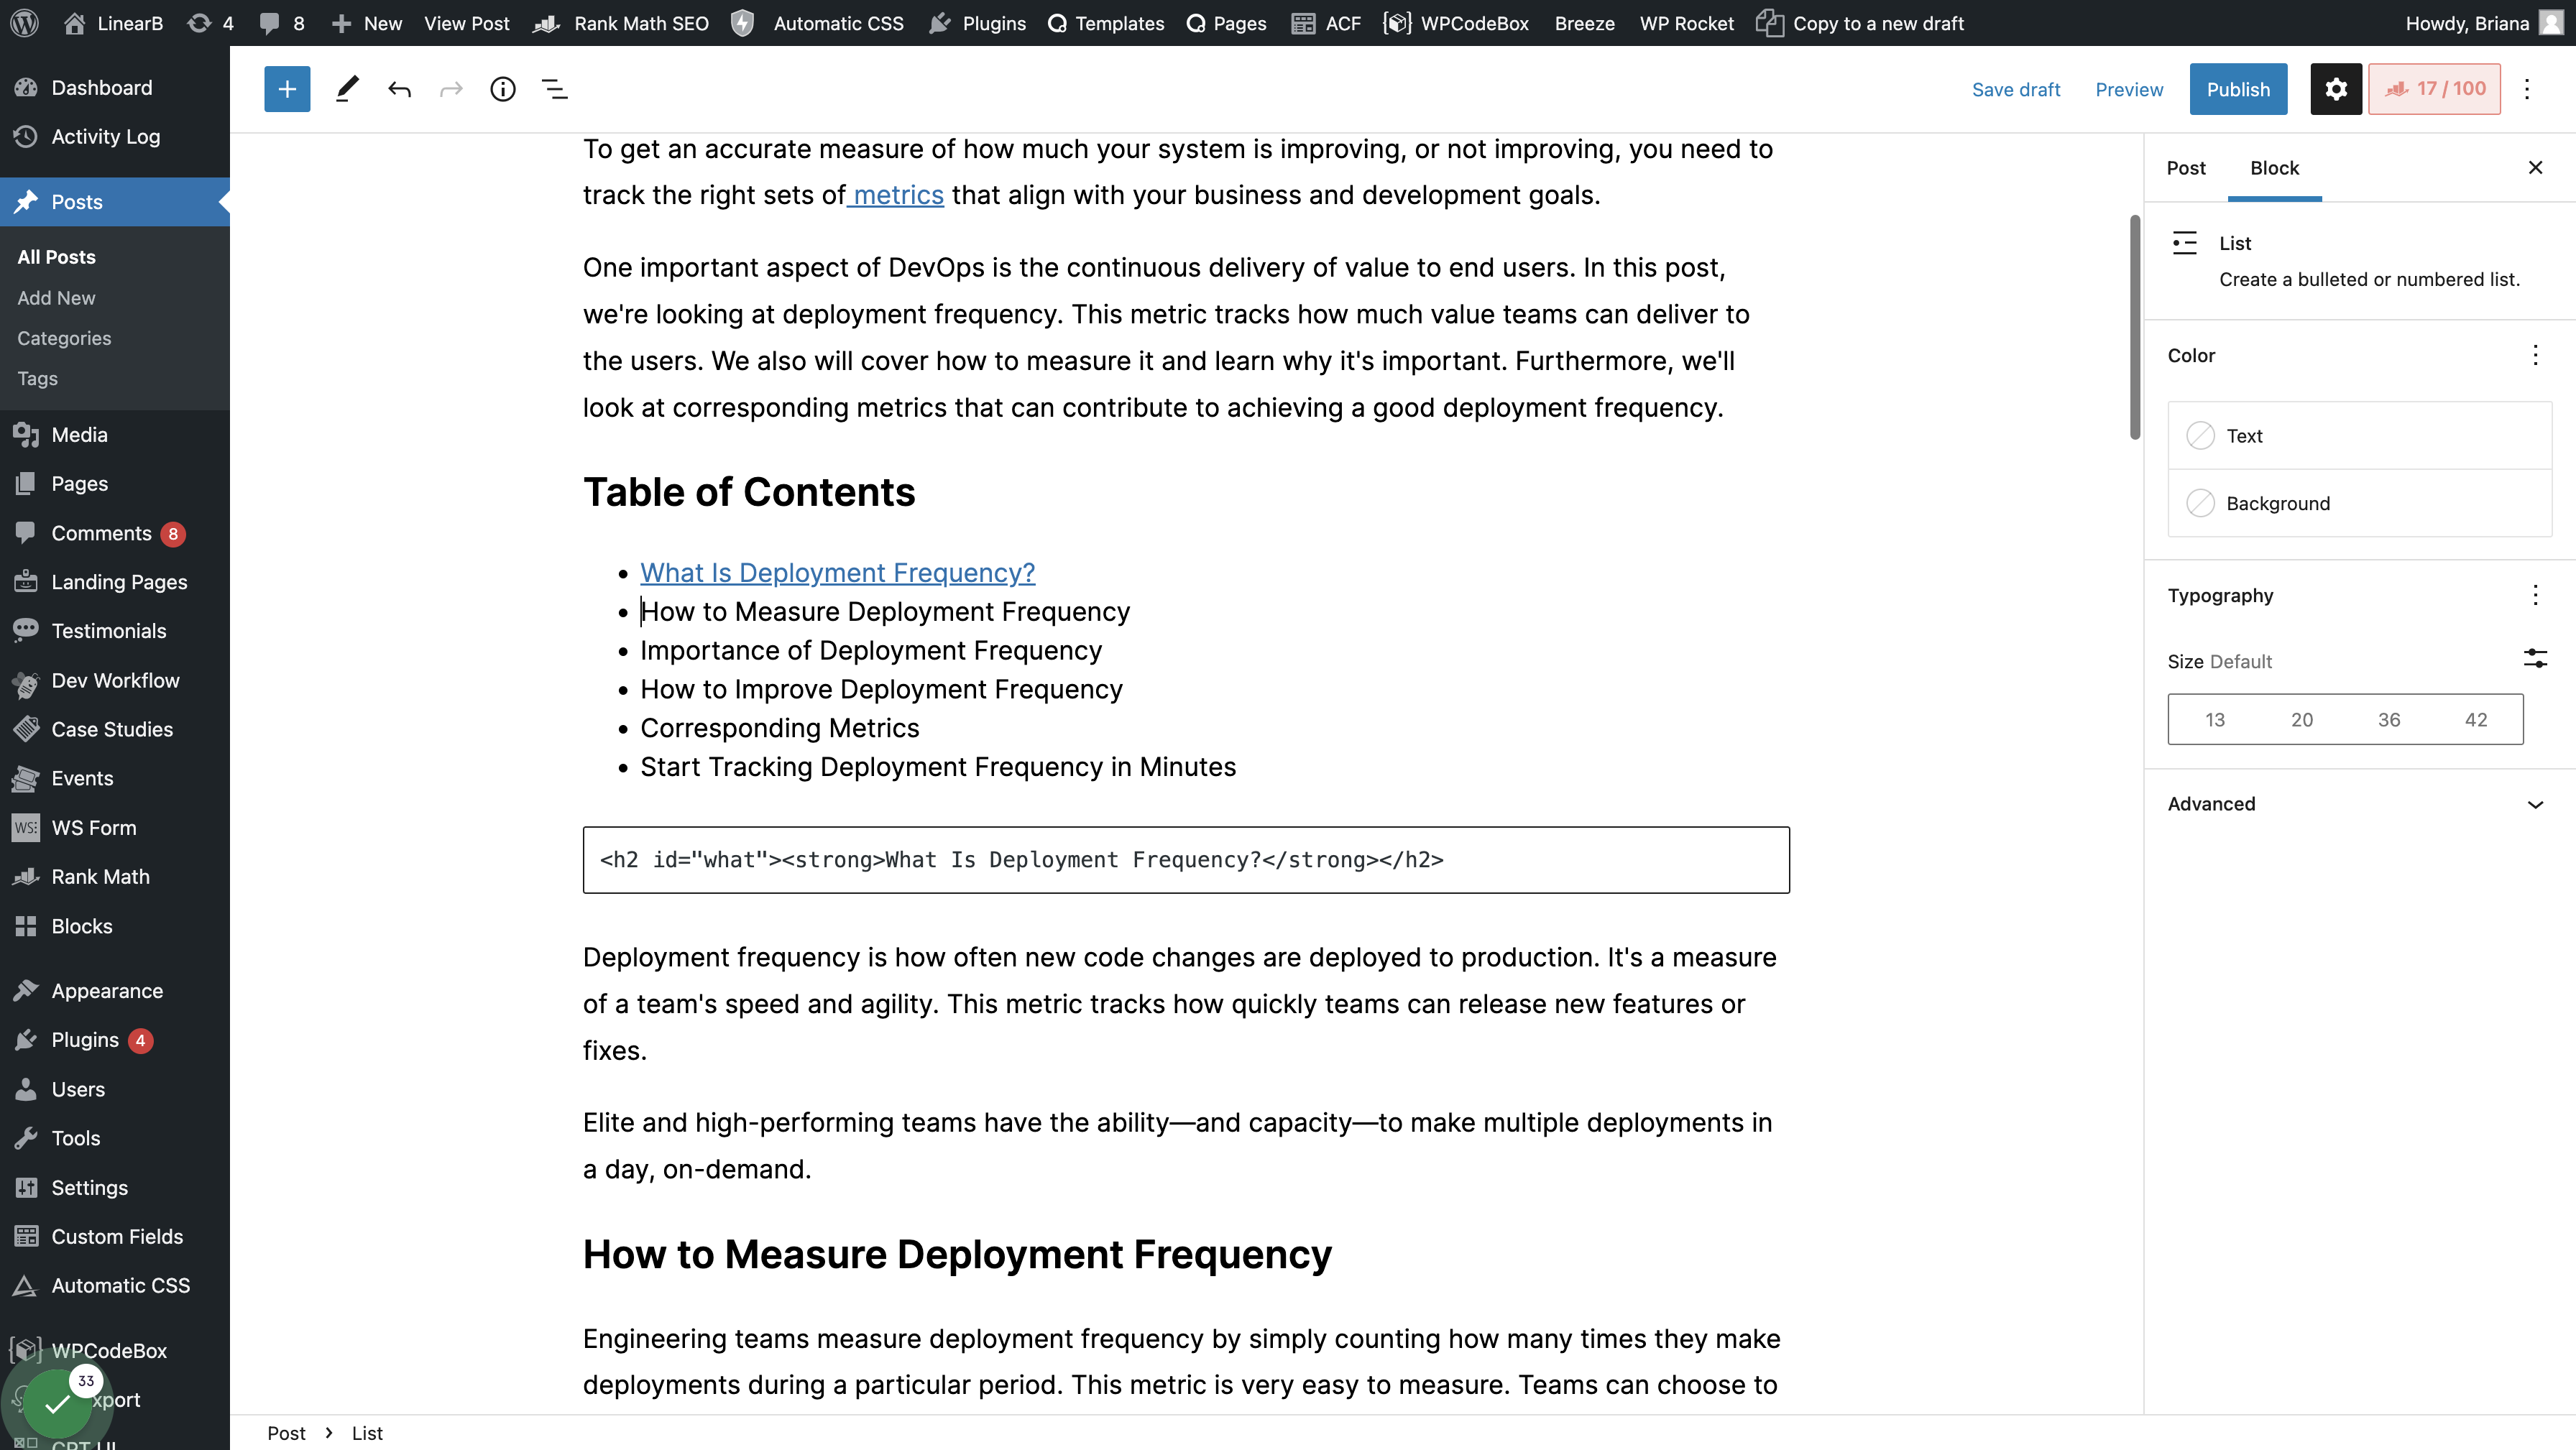This screenshot has height=1450, width=2576.
Task: Select font size 42
Action: [2476, 720]
